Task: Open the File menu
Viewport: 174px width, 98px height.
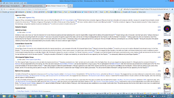Action: pos(1,3)
